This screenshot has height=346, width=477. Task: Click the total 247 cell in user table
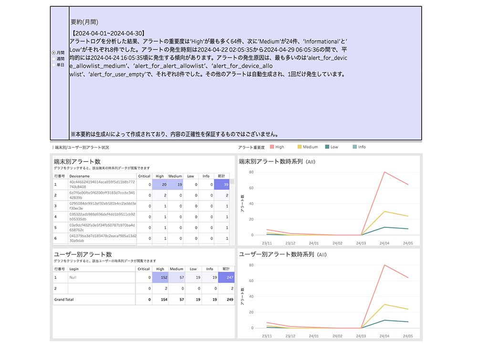tap(226, 277)
